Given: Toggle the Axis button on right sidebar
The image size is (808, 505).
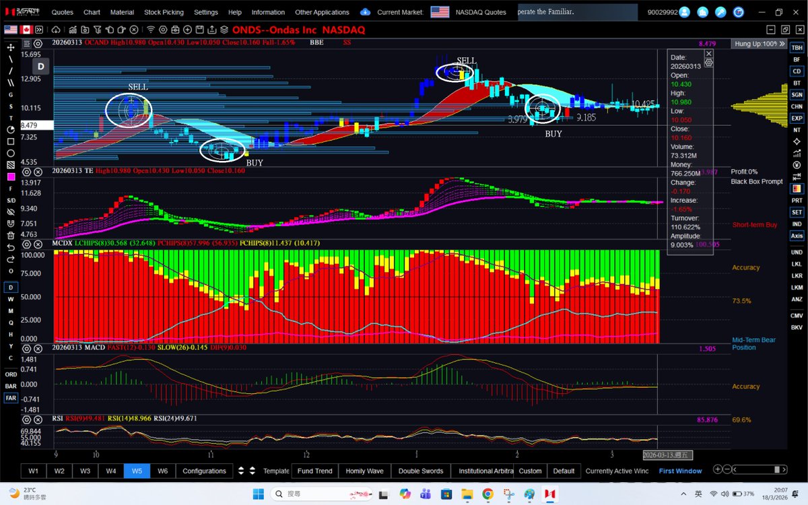Looking at the screenshot, I should point(797,236).
